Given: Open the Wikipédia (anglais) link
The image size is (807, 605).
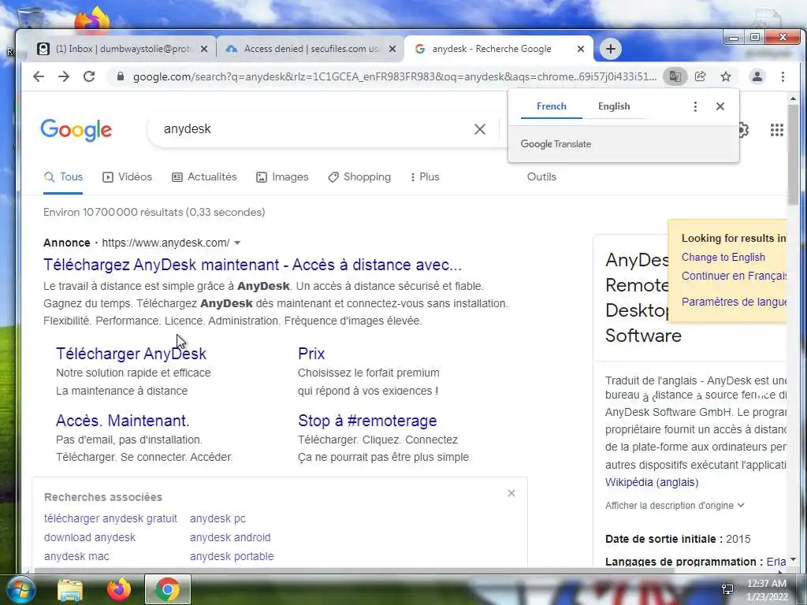Looking at the screenshot, I should pos(652,483).
